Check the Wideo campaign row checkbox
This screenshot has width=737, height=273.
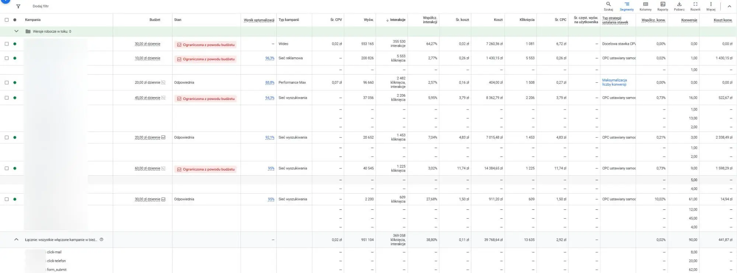7,44
